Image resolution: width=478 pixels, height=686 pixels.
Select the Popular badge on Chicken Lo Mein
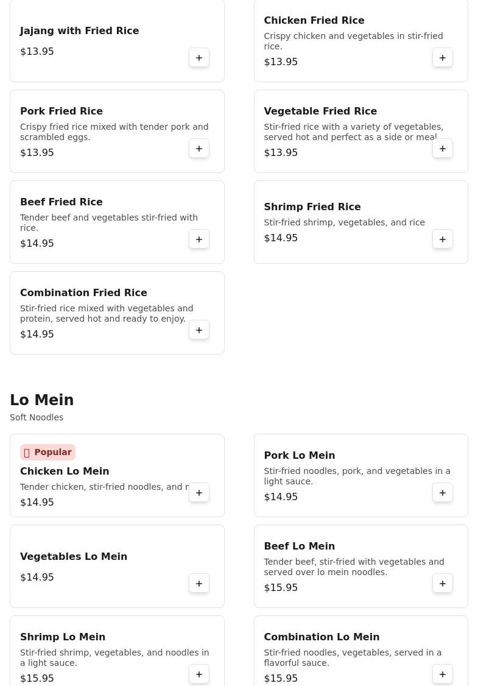(47, 452)
